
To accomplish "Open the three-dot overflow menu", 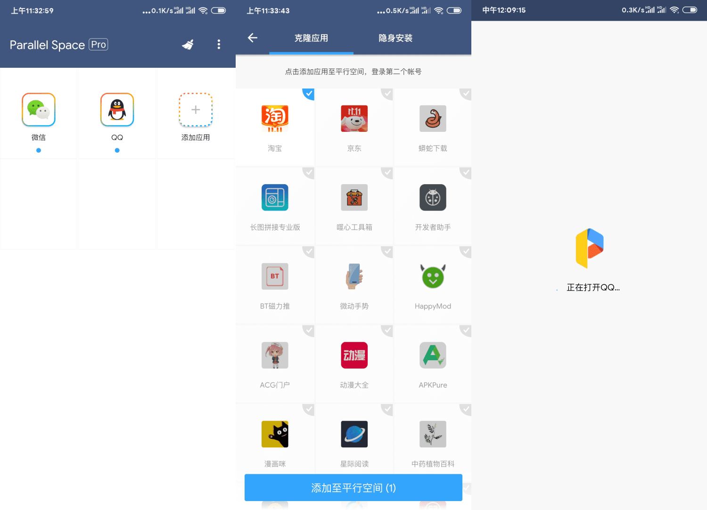I will pos(219,44).
